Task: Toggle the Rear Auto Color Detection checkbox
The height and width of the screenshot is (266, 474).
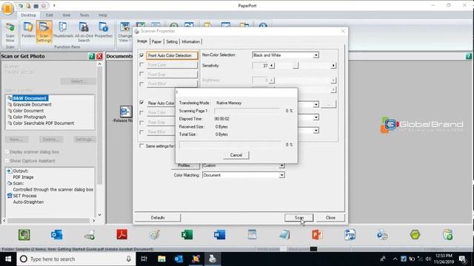Action: point(141,103)
